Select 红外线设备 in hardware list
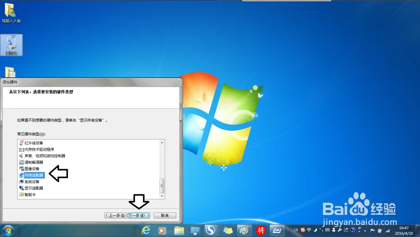This screenshot has height=237, width=420. tap(34, 143)
